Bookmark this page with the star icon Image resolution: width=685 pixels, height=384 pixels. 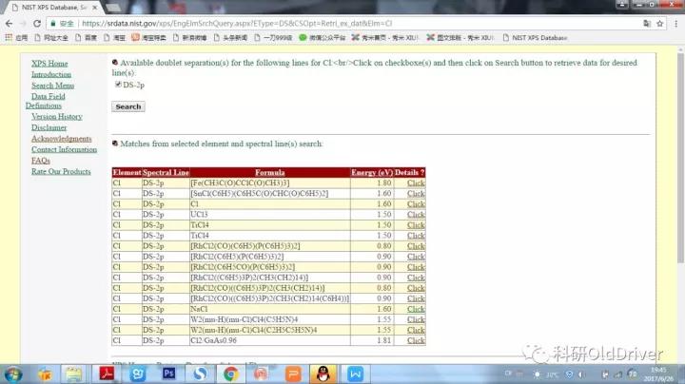[x=656, y=22]
